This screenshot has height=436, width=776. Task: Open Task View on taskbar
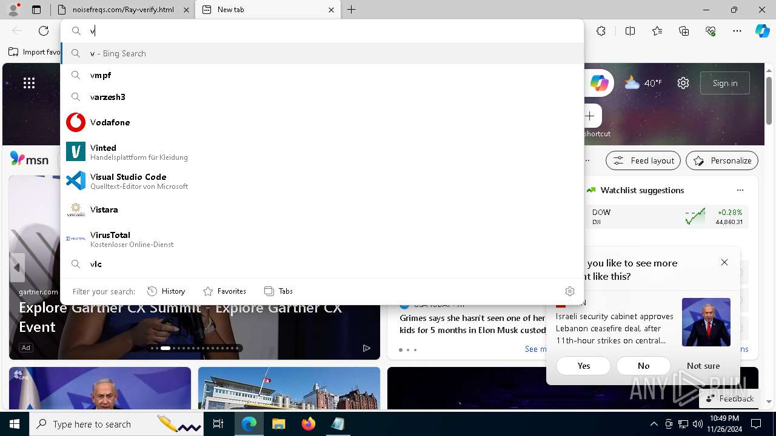(218, 424)
